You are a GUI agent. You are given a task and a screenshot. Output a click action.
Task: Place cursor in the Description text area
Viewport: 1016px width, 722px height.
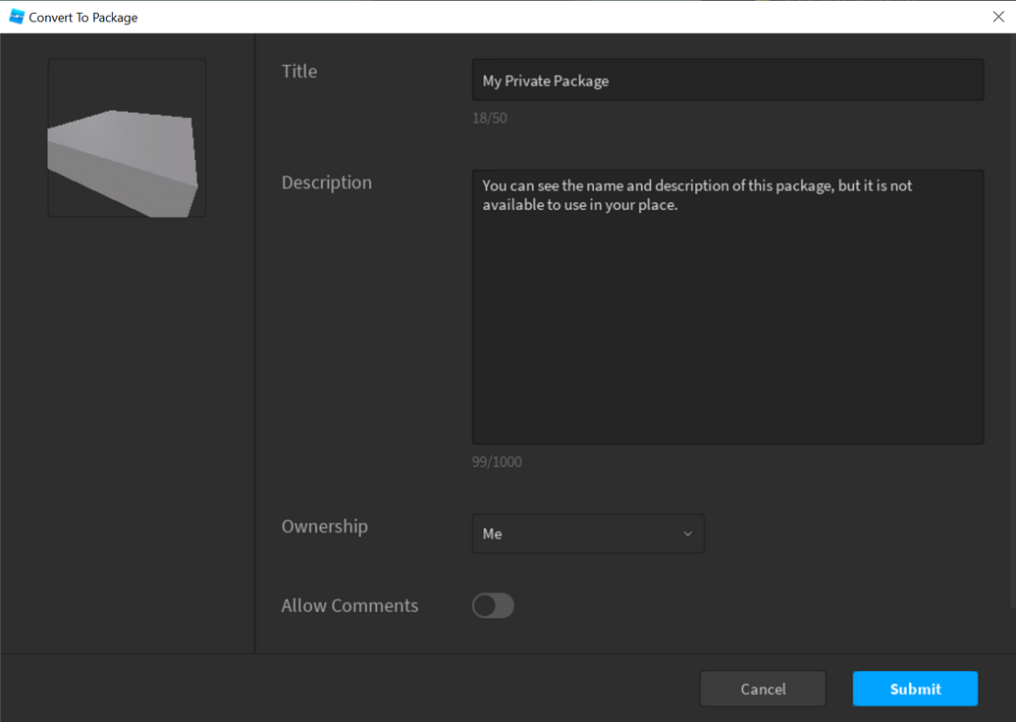pos(726,304)
